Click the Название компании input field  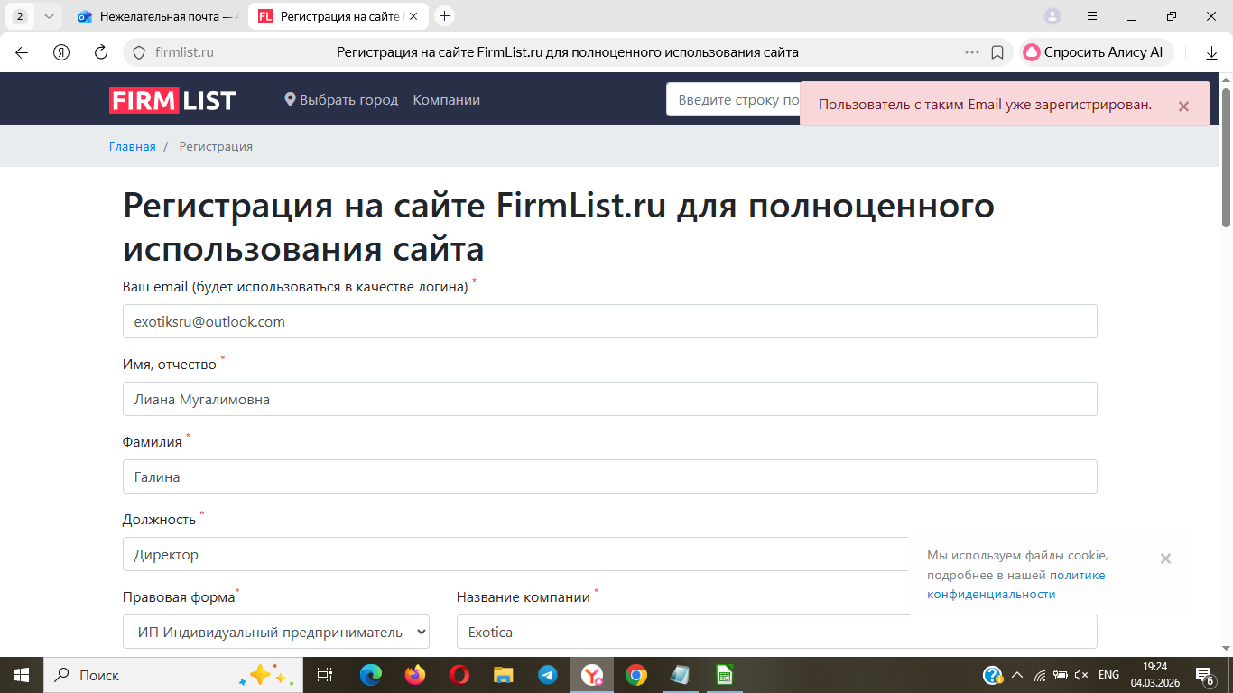coord(777,632)
